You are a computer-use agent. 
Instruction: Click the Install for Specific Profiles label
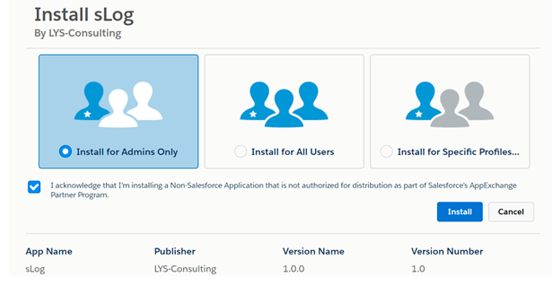[x=458, y=152]
